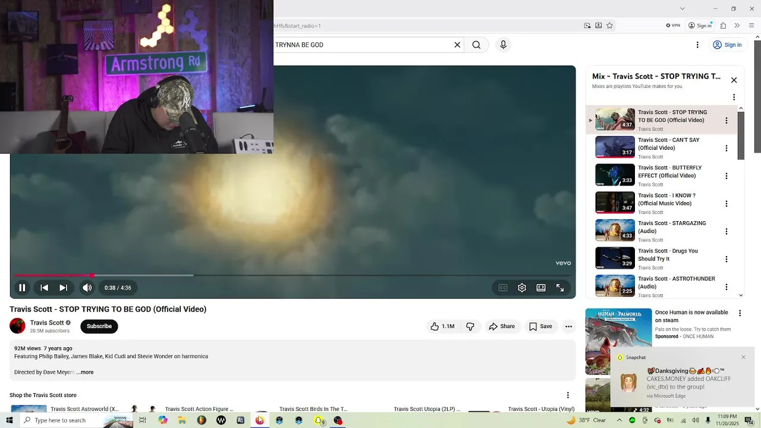761x428 pixels.
Task: Open the player settings gear
Action: [x=522, y=288]
